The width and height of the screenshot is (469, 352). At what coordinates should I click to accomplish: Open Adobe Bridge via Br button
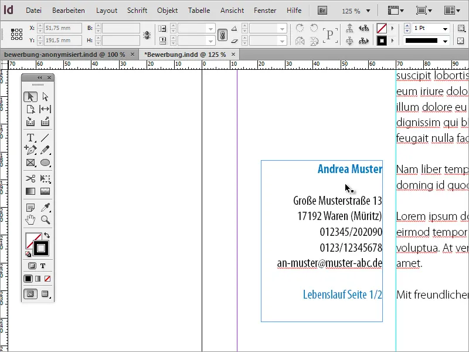pos(322,11)
